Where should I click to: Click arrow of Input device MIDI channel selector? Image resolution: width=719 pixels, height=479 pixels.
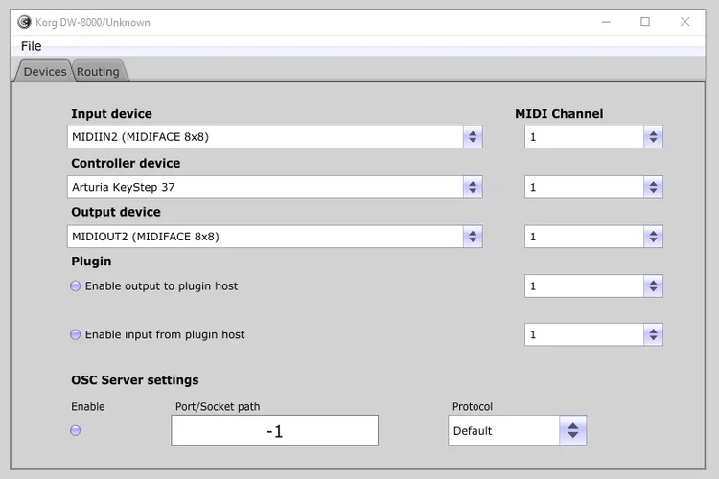point(654,137)
